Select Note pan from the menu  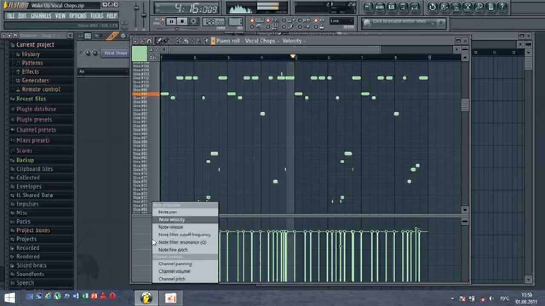[185, 212]
